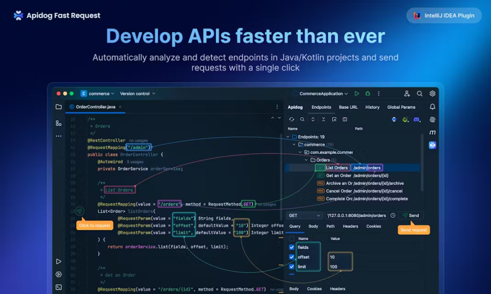Switch to the Base URL tab
Screen dimensions: 491x294
tap(348, 107)
